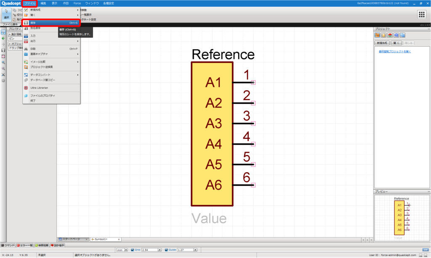Open the 検索結果 panel tab

42,245
